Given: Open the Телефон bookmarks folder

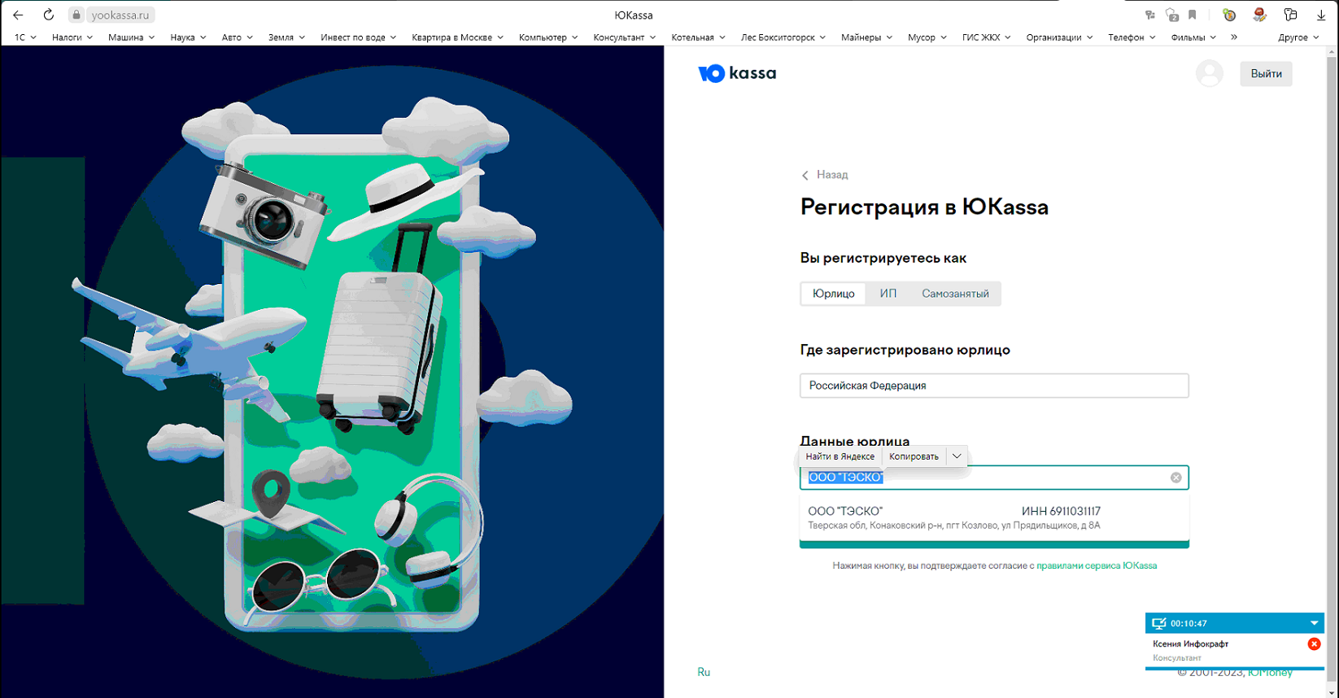Looking at the screenshot, I should coord(1132,37).
